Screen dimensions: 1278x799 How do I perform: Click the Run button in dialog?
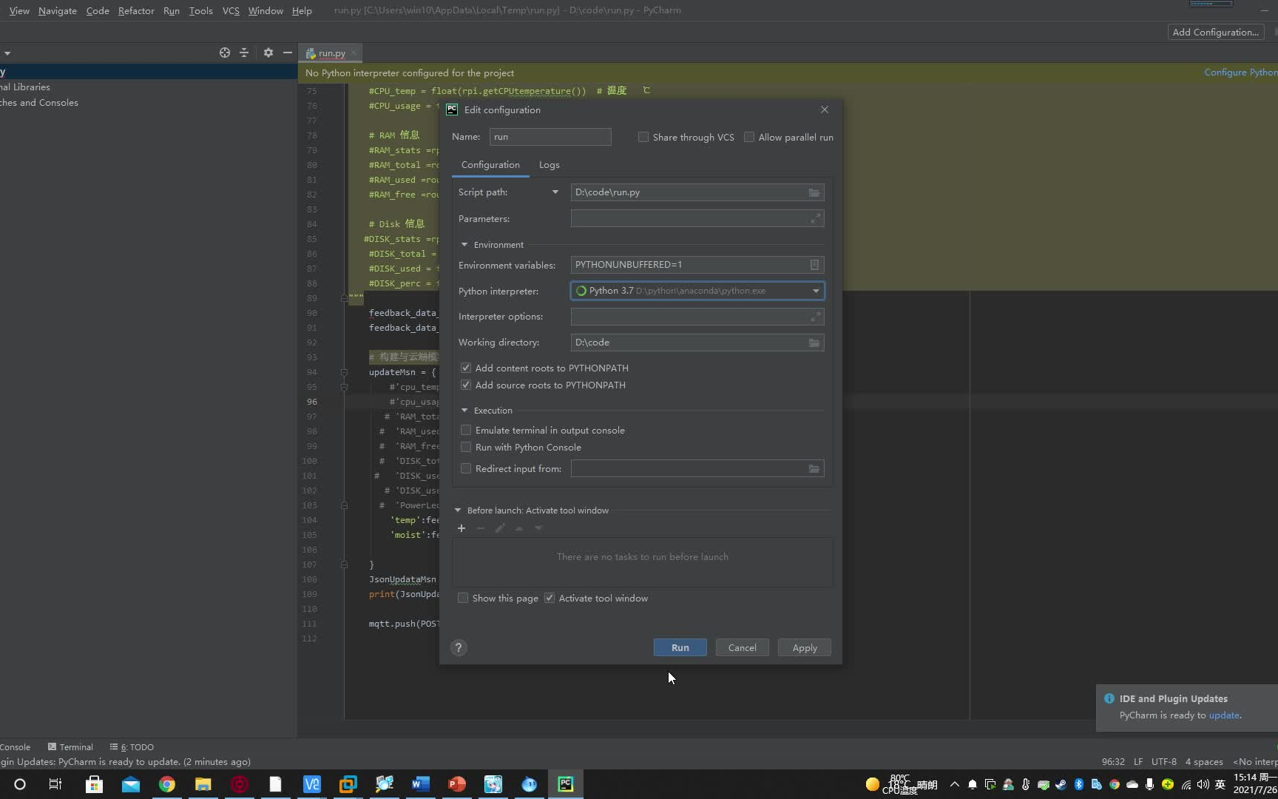point(680,647)
